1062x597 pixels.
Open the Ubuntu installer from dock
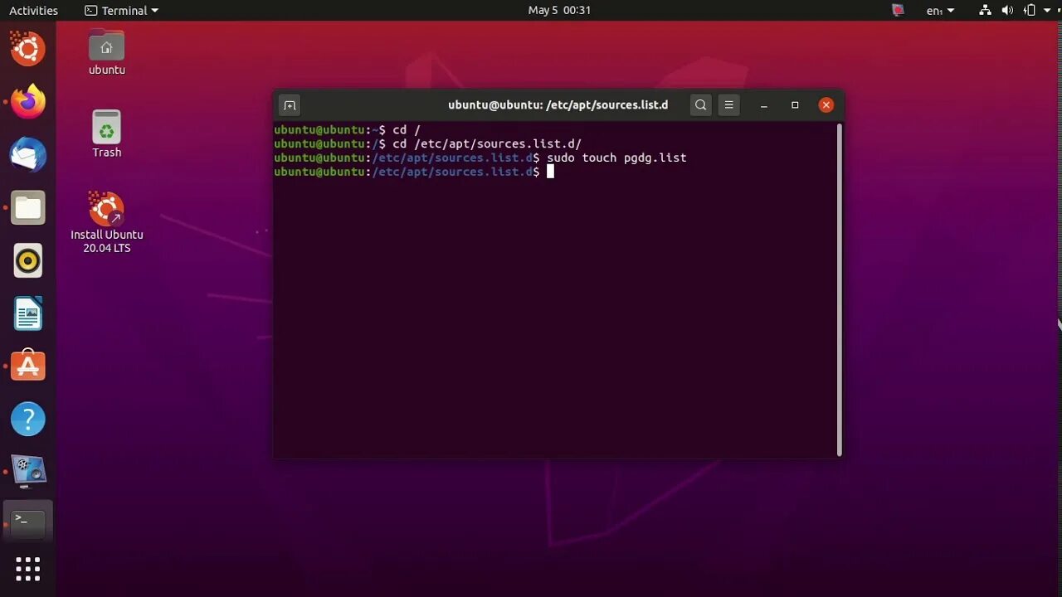click(27, 50)
